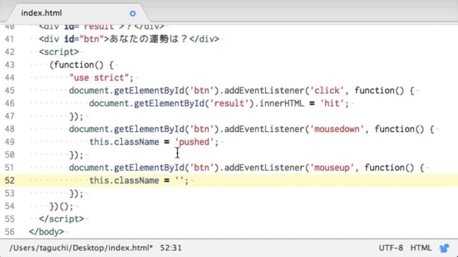
Task: Click the cursor position 52:31 indicator
Action: point(171,248)
